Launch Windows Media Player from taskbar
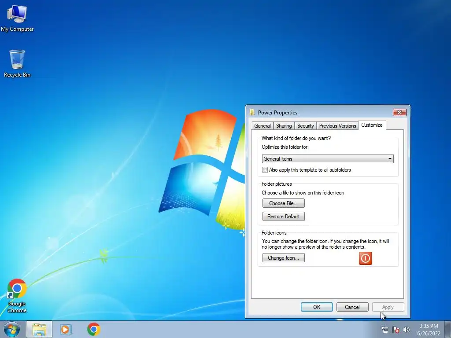 (x=66, y=329)
